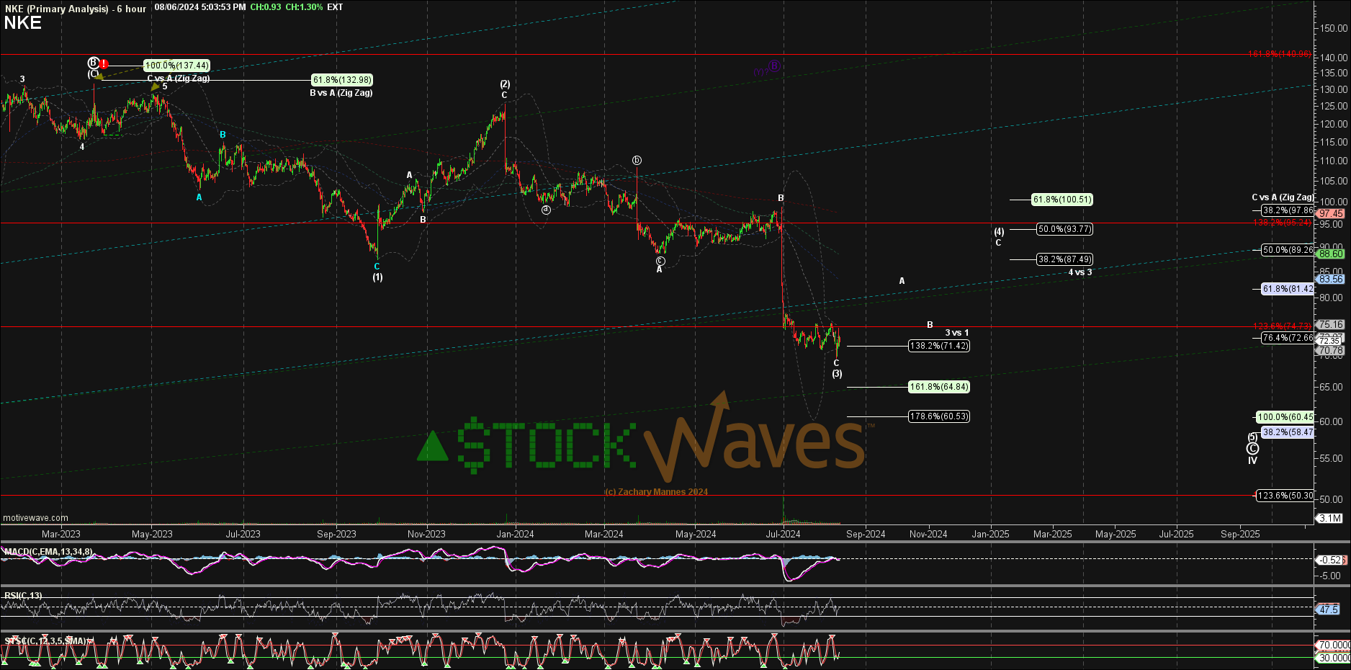This screenshot has width=1351, height=670.
Task: Click the gray 75.16 price tag on the axis
Action: click(x=1331, y=325)
